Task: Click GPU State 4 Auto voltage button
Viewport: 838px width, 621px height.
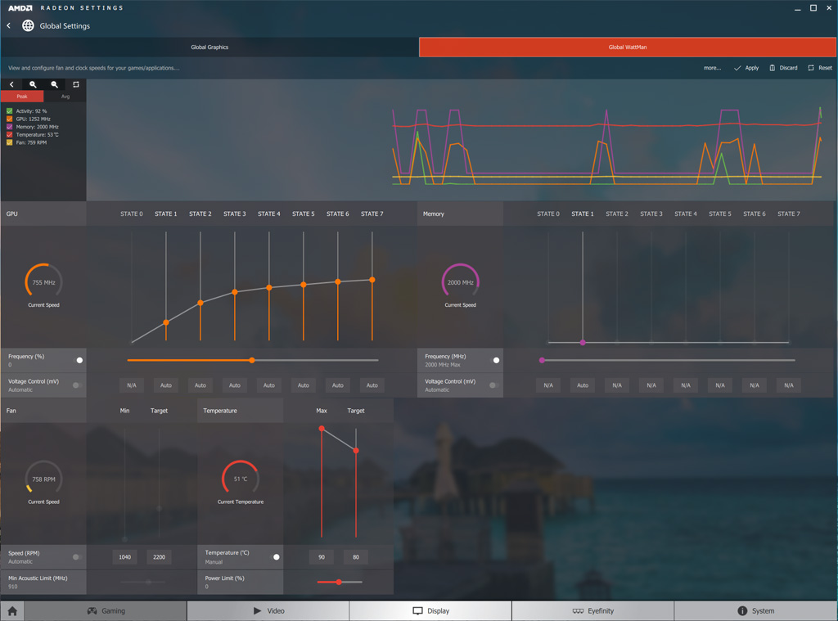Action: [268, 385]
